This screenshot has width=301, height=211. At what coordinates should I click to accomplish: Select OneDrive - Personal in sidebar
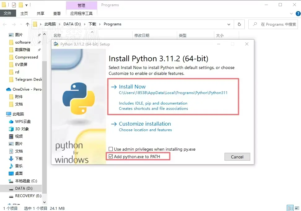click(27, 89)
